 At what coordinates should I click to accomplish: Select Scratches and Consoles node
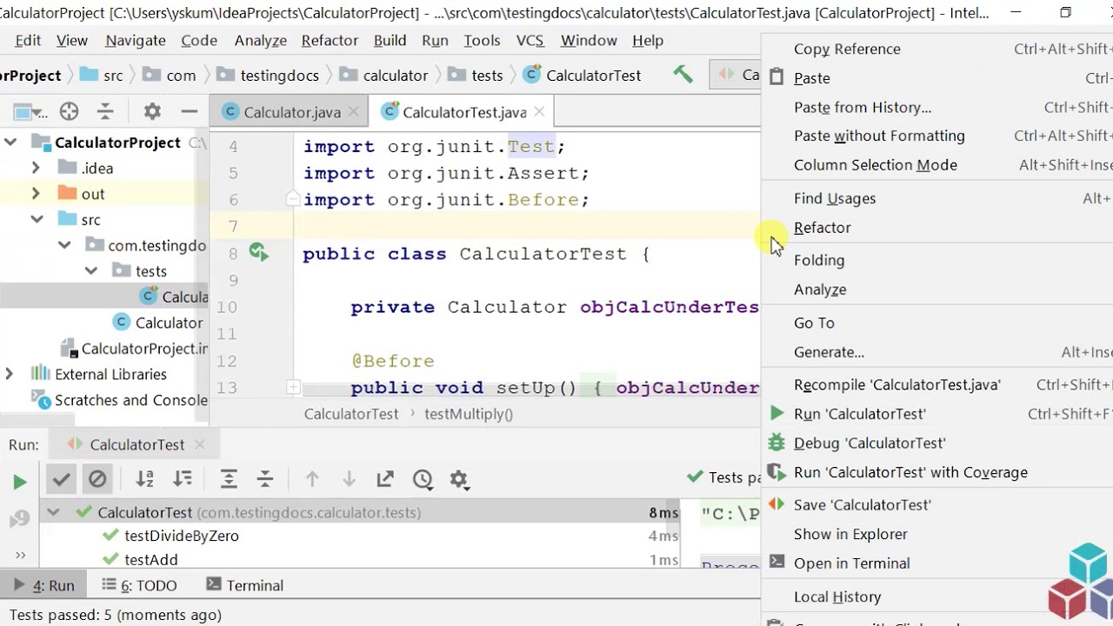[x=120, y=400]
